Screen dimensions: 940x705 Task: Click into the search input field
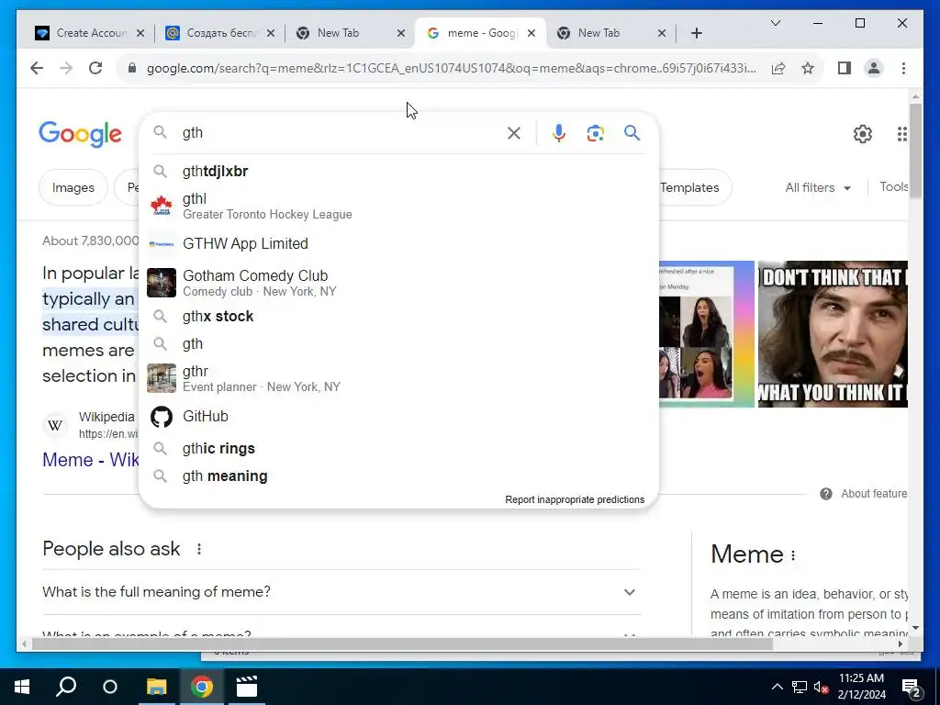339,133
